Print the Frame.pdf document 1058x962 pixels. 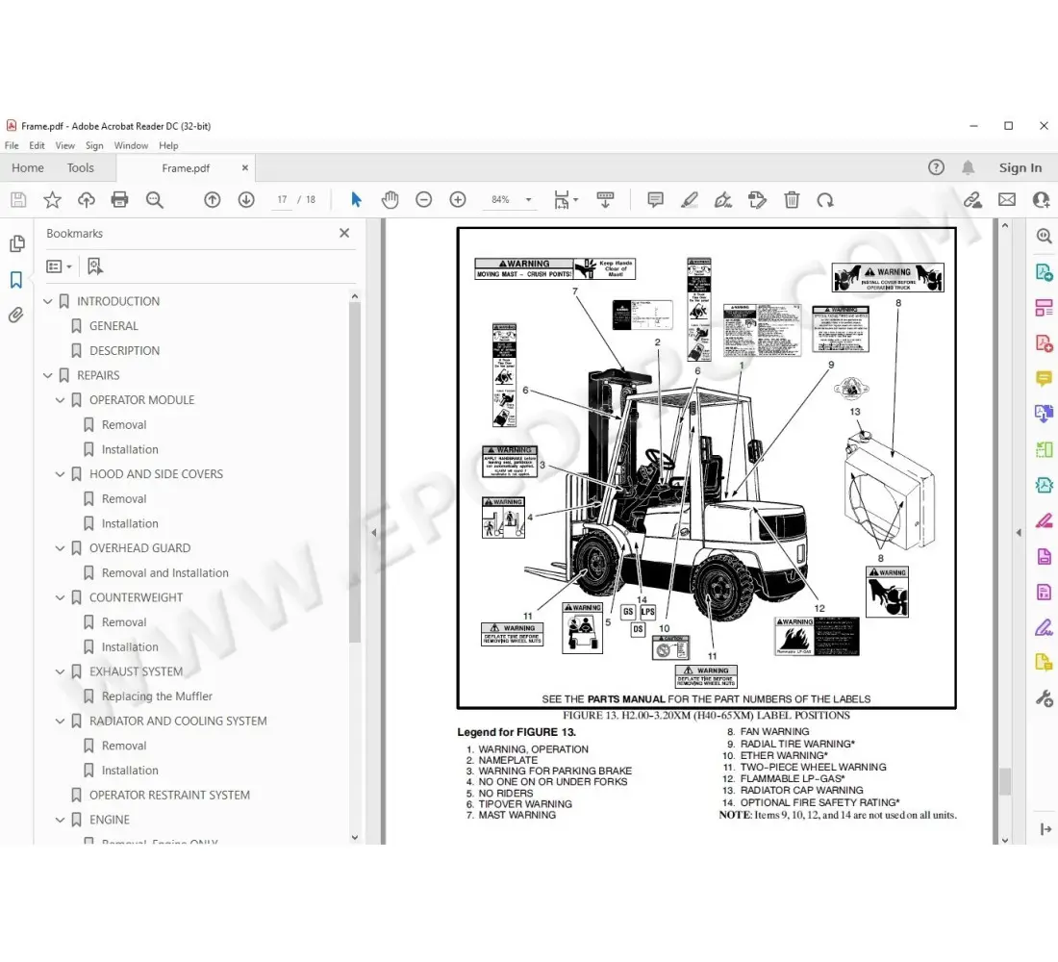(x=119, y=199)
